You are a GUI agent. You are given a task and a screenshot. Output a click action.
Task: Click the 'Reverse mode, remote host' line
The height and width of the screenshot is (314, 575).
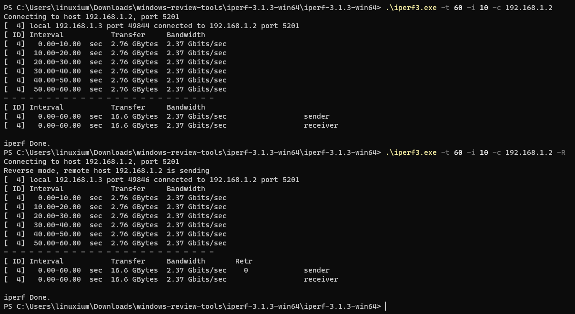(107, 171)
